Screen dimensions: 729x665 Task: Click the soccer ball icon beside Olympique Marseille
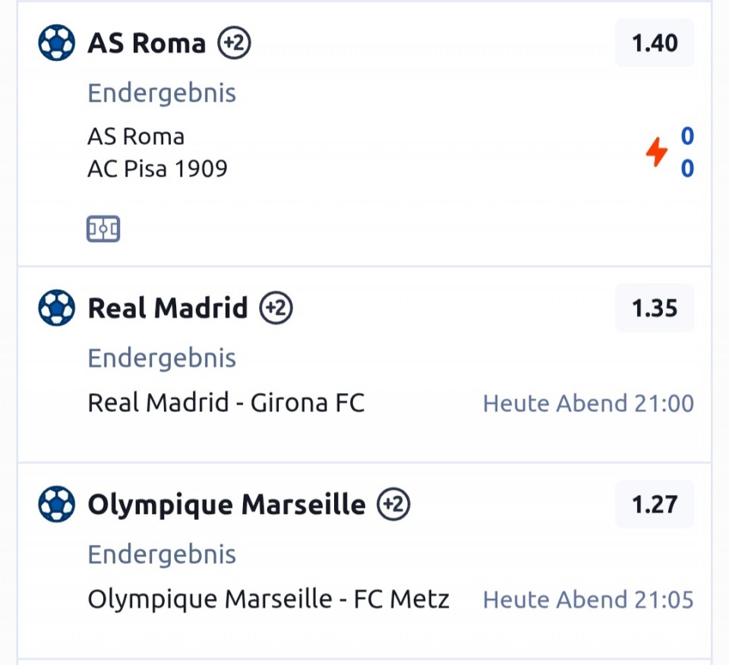point(57,504)
